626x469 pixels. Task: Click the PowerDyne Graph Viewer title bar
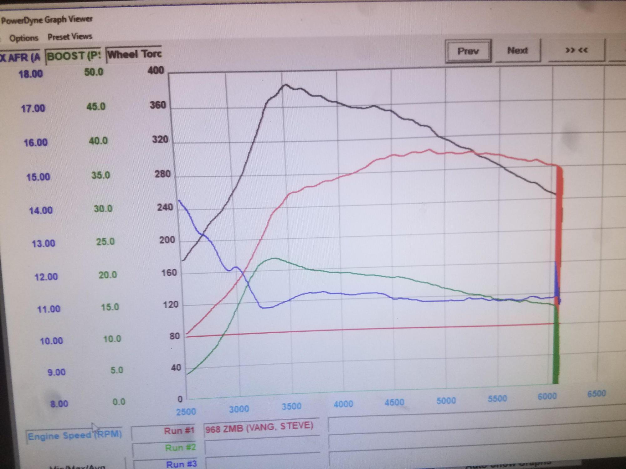tap(47, 20)
